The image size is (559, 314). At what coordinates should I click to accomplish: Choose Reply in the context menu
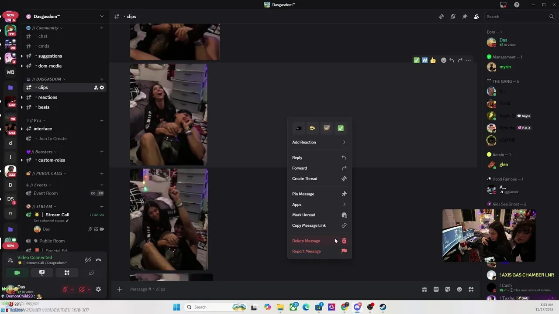(x=319, y=157)
